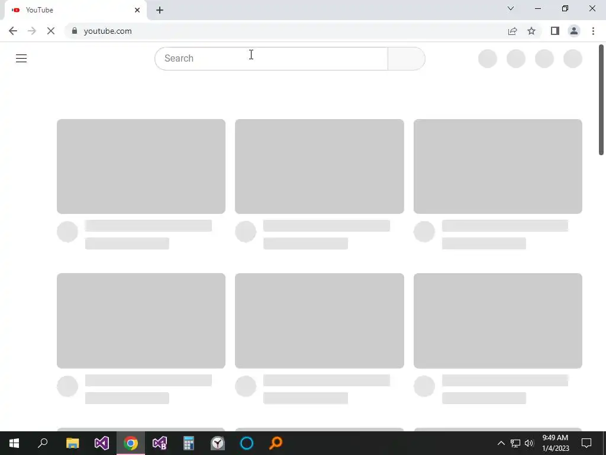Open the Chrome profile avatar menu
The height and width of the screenshot is (455, 606).
(574, 31)
